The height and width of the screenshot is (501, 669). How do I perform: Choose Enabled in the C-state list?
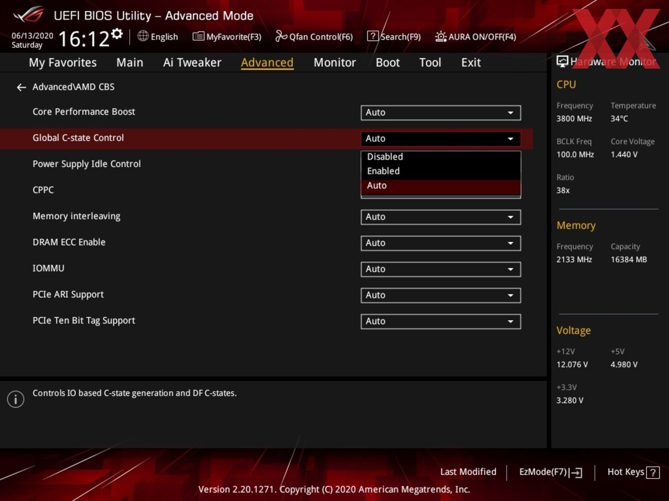pos(441,171)
